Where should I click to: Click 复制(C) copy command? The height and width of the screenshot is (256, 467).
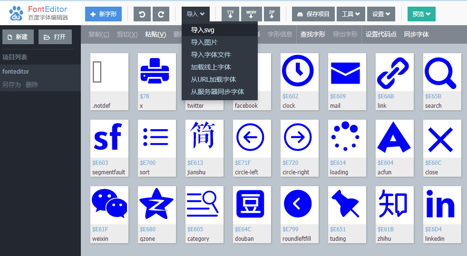99,35
